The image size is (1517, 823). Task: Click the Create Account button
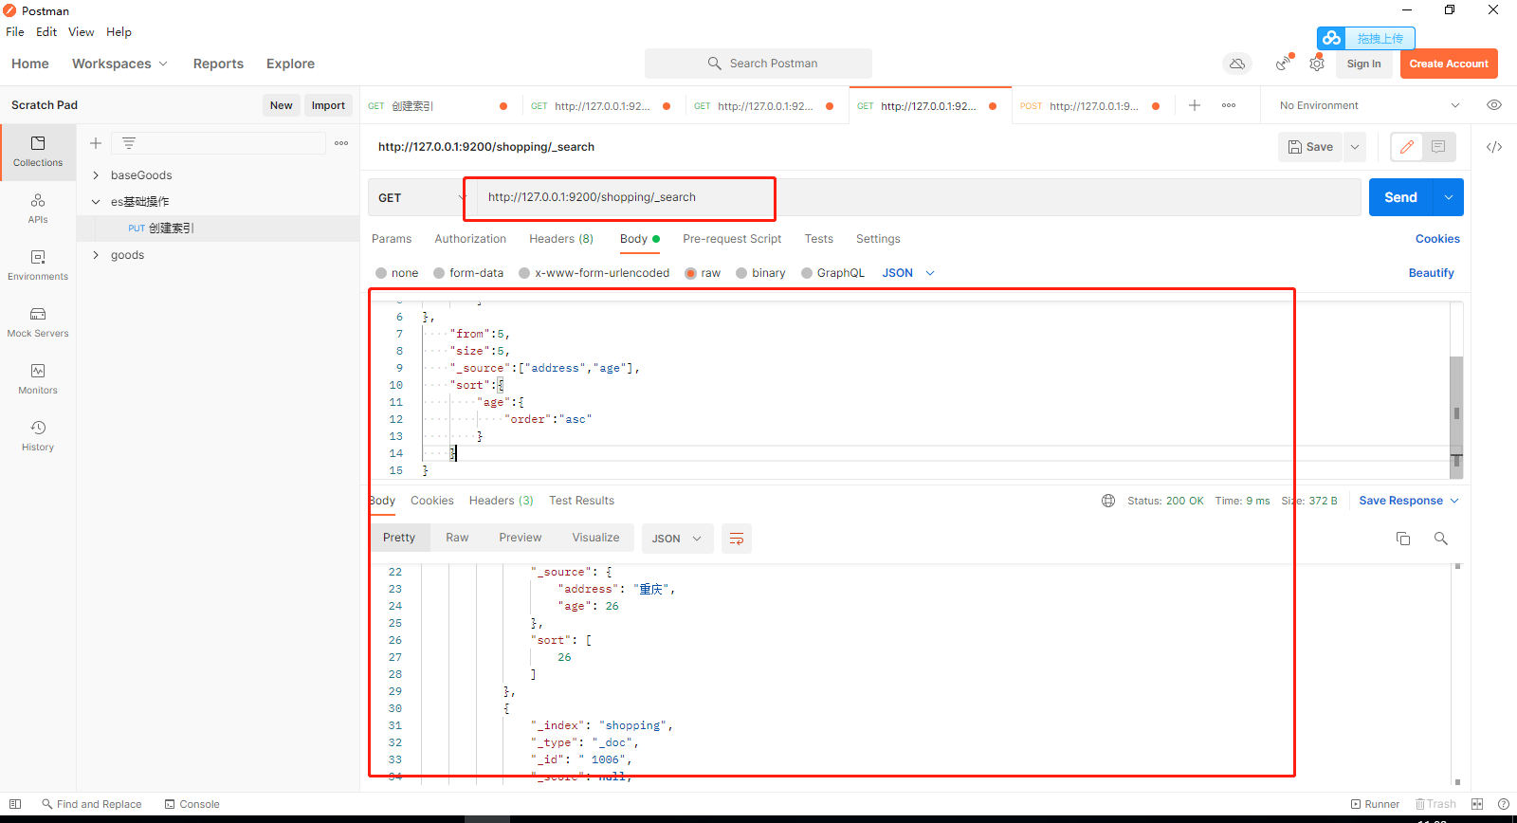(1449, 64)
